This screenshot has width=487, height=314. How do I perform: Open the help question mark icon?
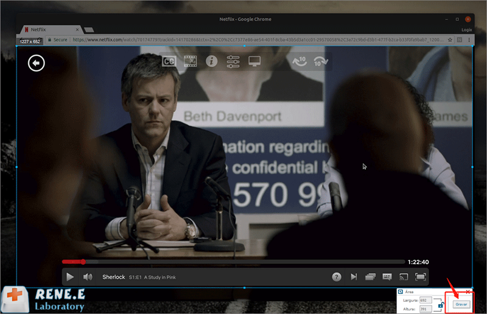tap(337, 277)
